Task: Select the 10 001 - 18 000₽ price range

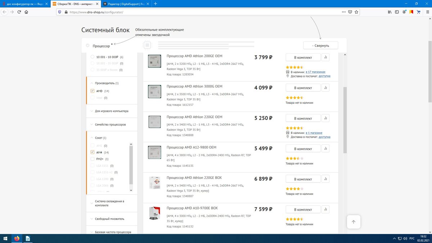Action: (x=93, y=57)
